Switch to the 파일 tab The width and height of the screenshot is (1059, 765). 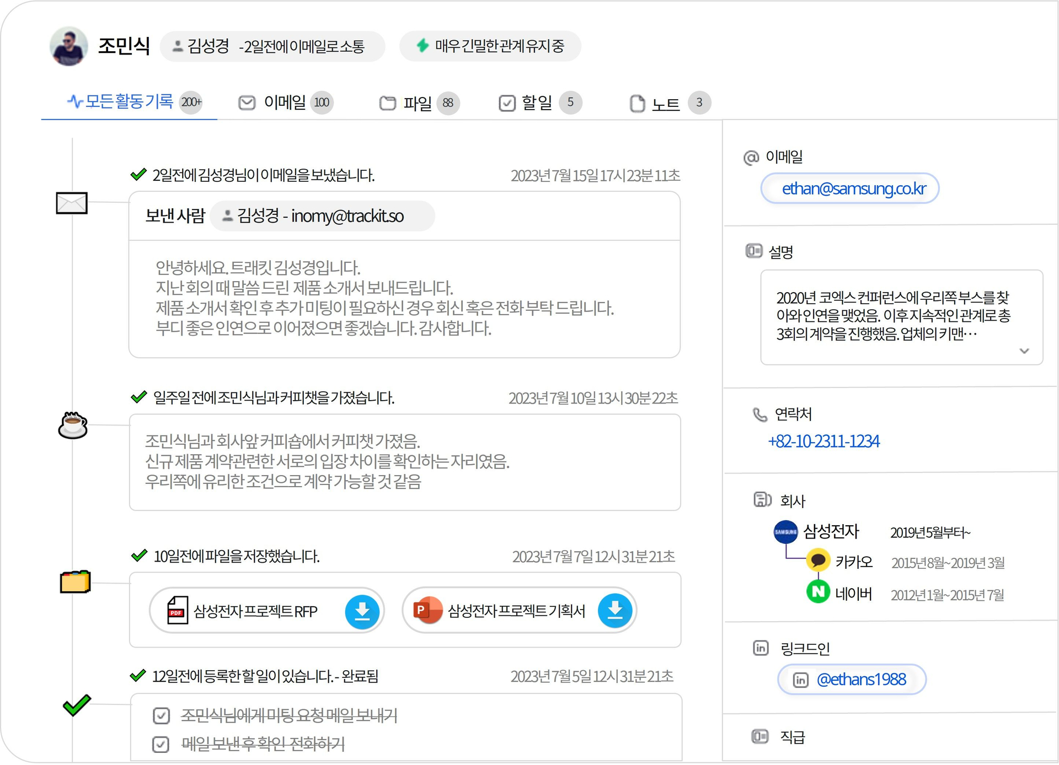pos(419,103)
